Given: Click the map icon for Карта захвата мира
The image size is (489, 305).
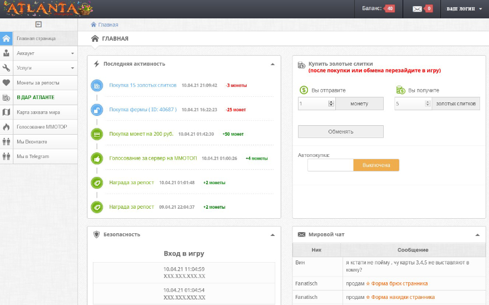Looking at the screenshot, I should tap(6, 112).
